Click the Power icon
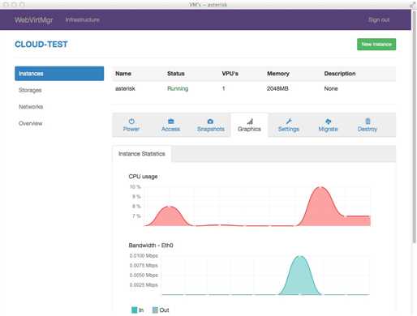The height and width of the screenshot is (316, 417). 131,121
